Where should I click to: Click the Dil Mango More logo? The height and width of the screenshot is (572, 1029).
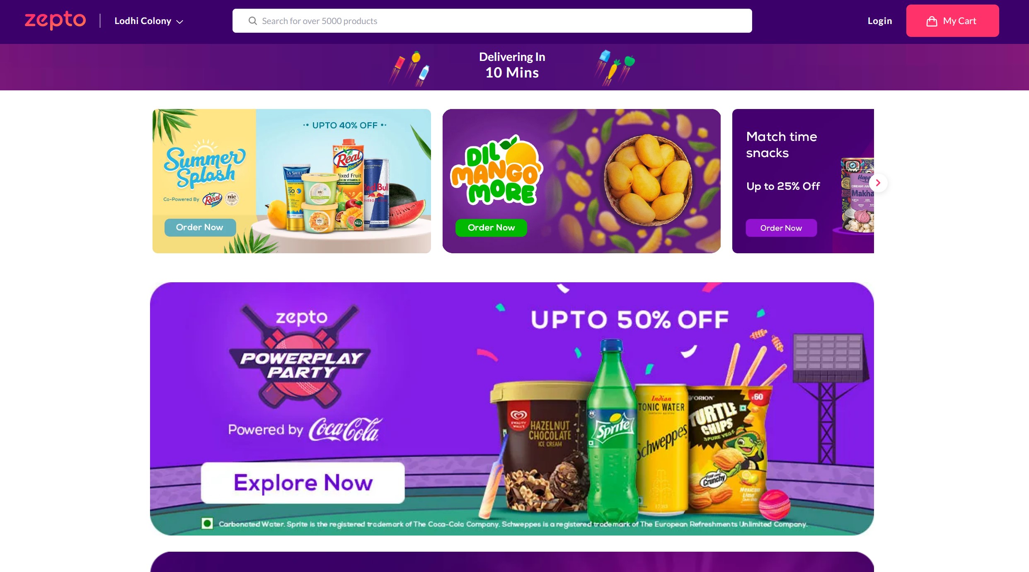point(496,170)
